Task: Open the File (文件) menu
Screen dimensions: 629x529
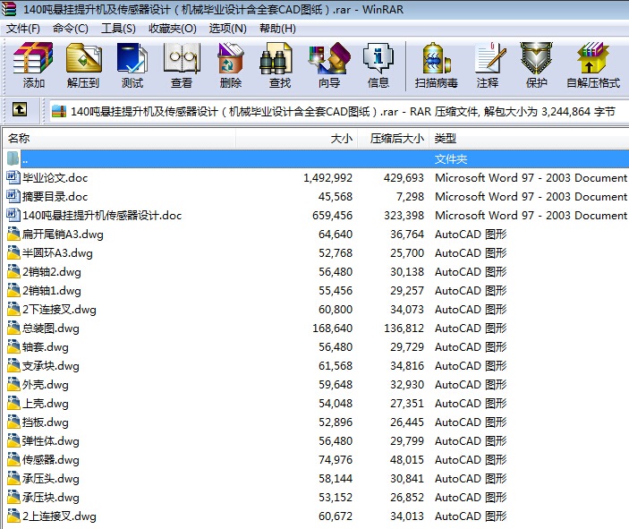Action: (23, 29)
